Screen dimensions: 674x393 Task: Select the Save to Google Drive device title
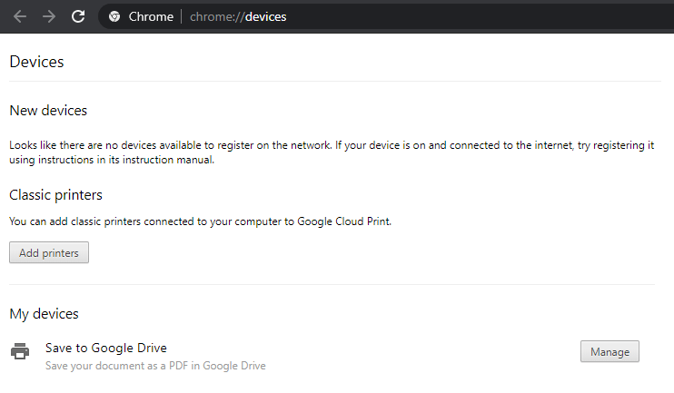106,347
